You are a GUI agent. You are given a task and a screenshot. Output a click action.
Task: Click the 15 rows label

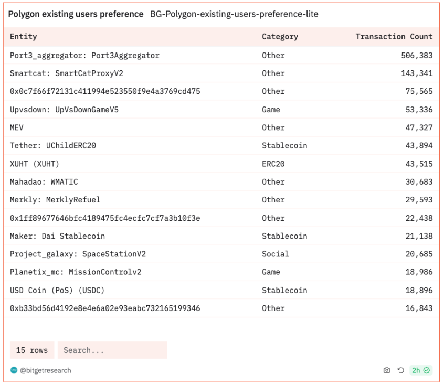click(32, 350)
